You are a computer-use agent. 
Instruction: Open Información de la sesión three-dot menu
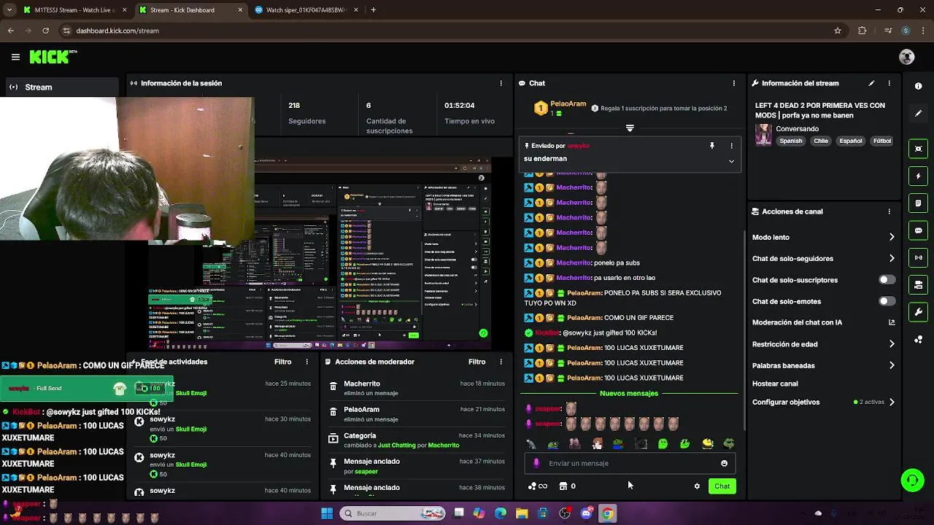click(501, 83)
